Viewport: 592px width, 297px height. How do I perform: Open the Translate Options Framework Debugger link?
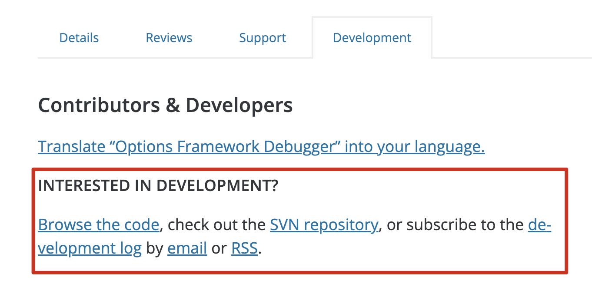coord(261,147)
